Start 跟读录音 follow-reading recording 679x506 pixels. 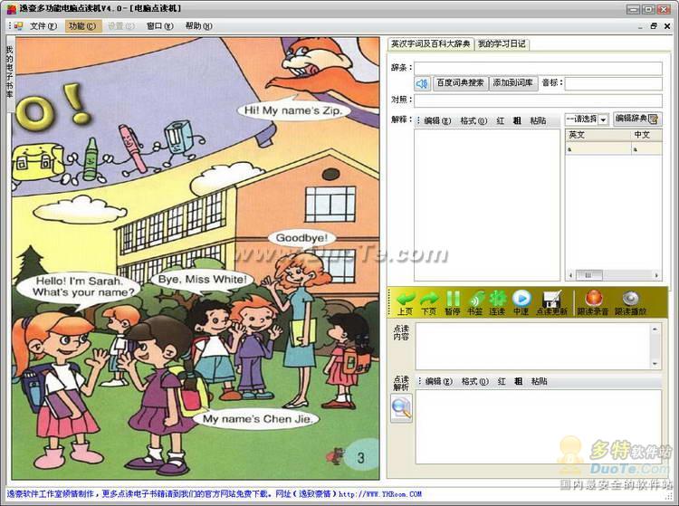(592, 302)
